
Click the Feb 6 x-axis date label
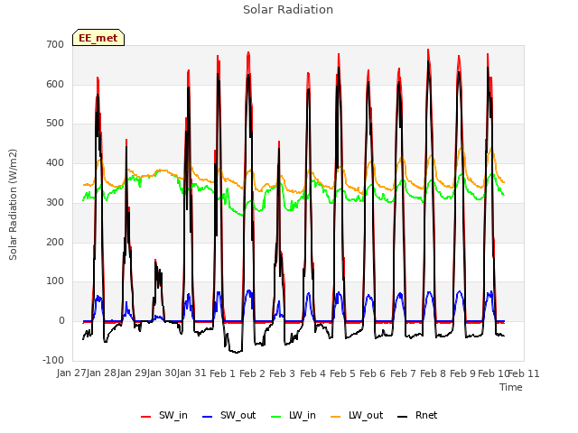tap(373, 373)
